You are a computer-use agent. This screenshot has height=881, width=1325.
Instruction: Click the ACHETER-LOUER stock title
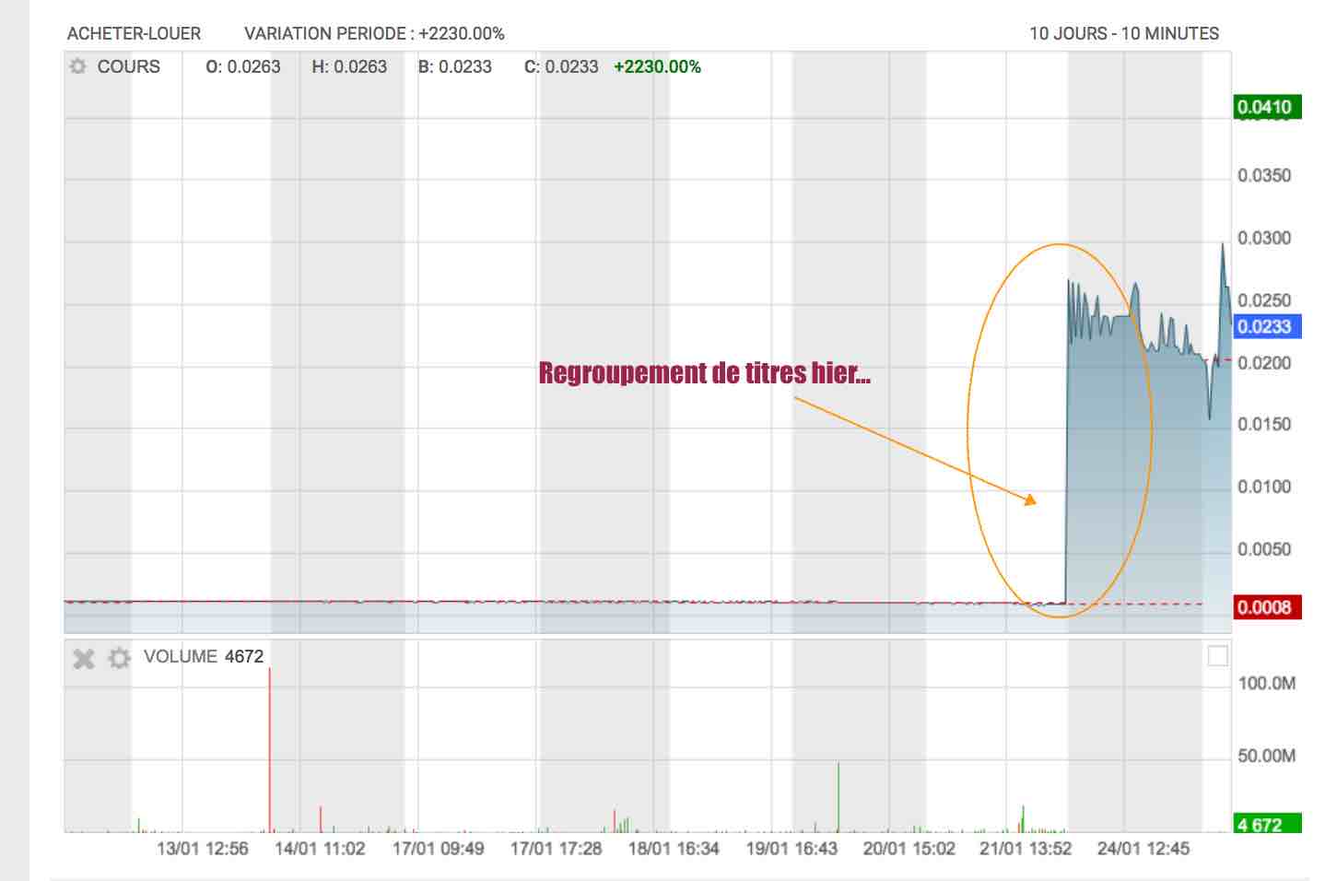click(134, 33)
